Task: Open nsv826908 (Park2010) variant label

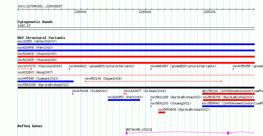Action: (x=35, y=48)
